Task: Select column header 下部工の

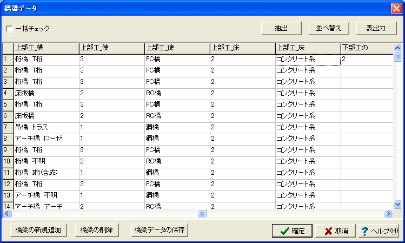Action: [367, 48]
